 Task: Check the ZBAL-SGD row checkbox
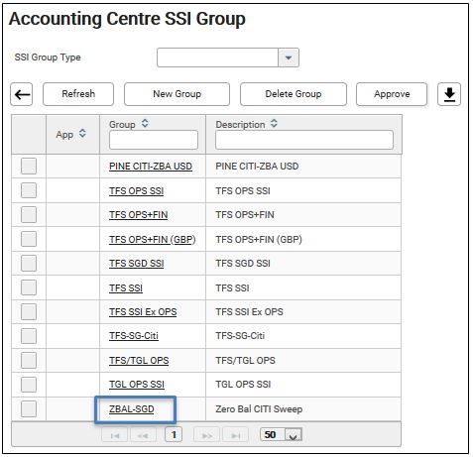tap(29, 408)
